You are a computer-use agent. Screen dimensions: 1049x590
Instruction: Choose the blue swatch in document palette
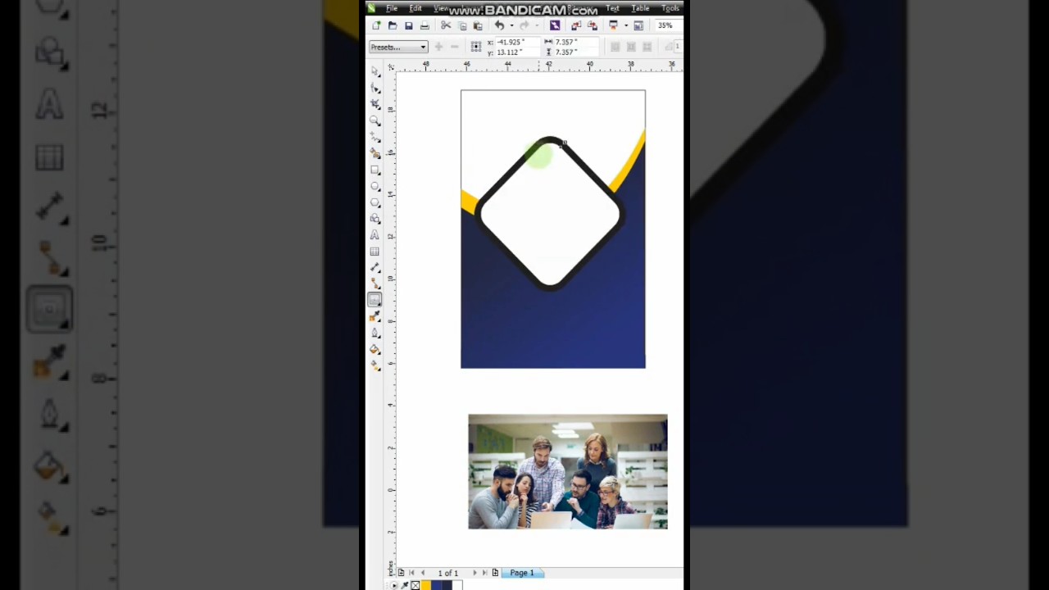(436, 585)
